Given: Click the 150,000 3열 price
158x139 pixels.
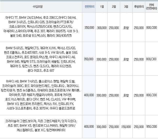Looking at the screenshot, I should coord(126,127).
